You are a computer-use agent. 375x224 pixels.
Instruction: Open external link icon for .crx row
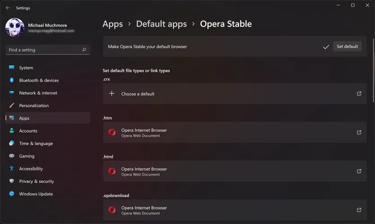pyautogui.click(x=359, y=94)
